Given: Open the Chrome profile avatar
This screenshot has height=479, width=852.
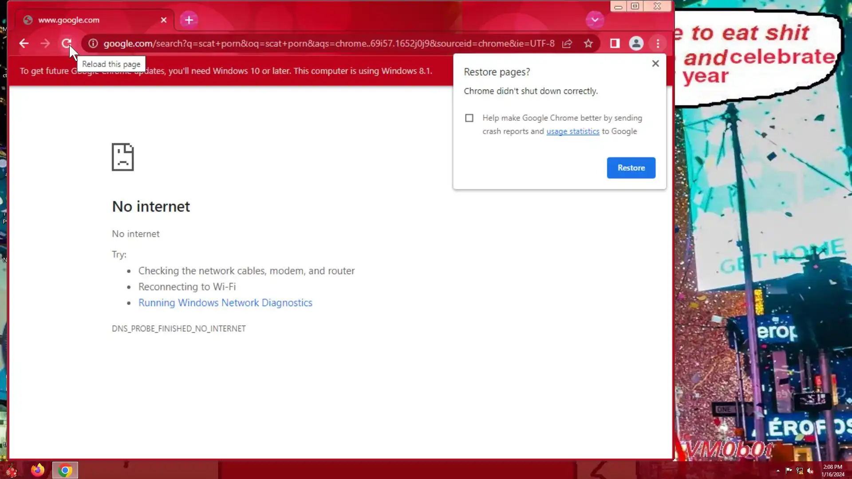Looking at the screenshot, I should click(636, 43).
